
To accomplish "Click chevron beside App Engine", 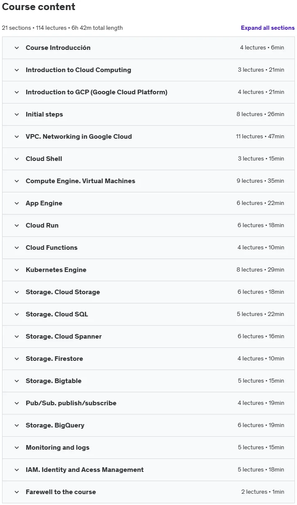I will [17, 203].
